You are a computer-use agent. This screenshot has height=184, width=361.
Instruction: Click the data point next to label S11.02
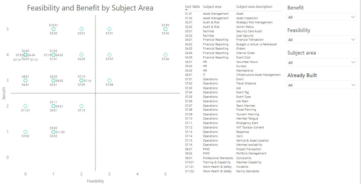54,132
